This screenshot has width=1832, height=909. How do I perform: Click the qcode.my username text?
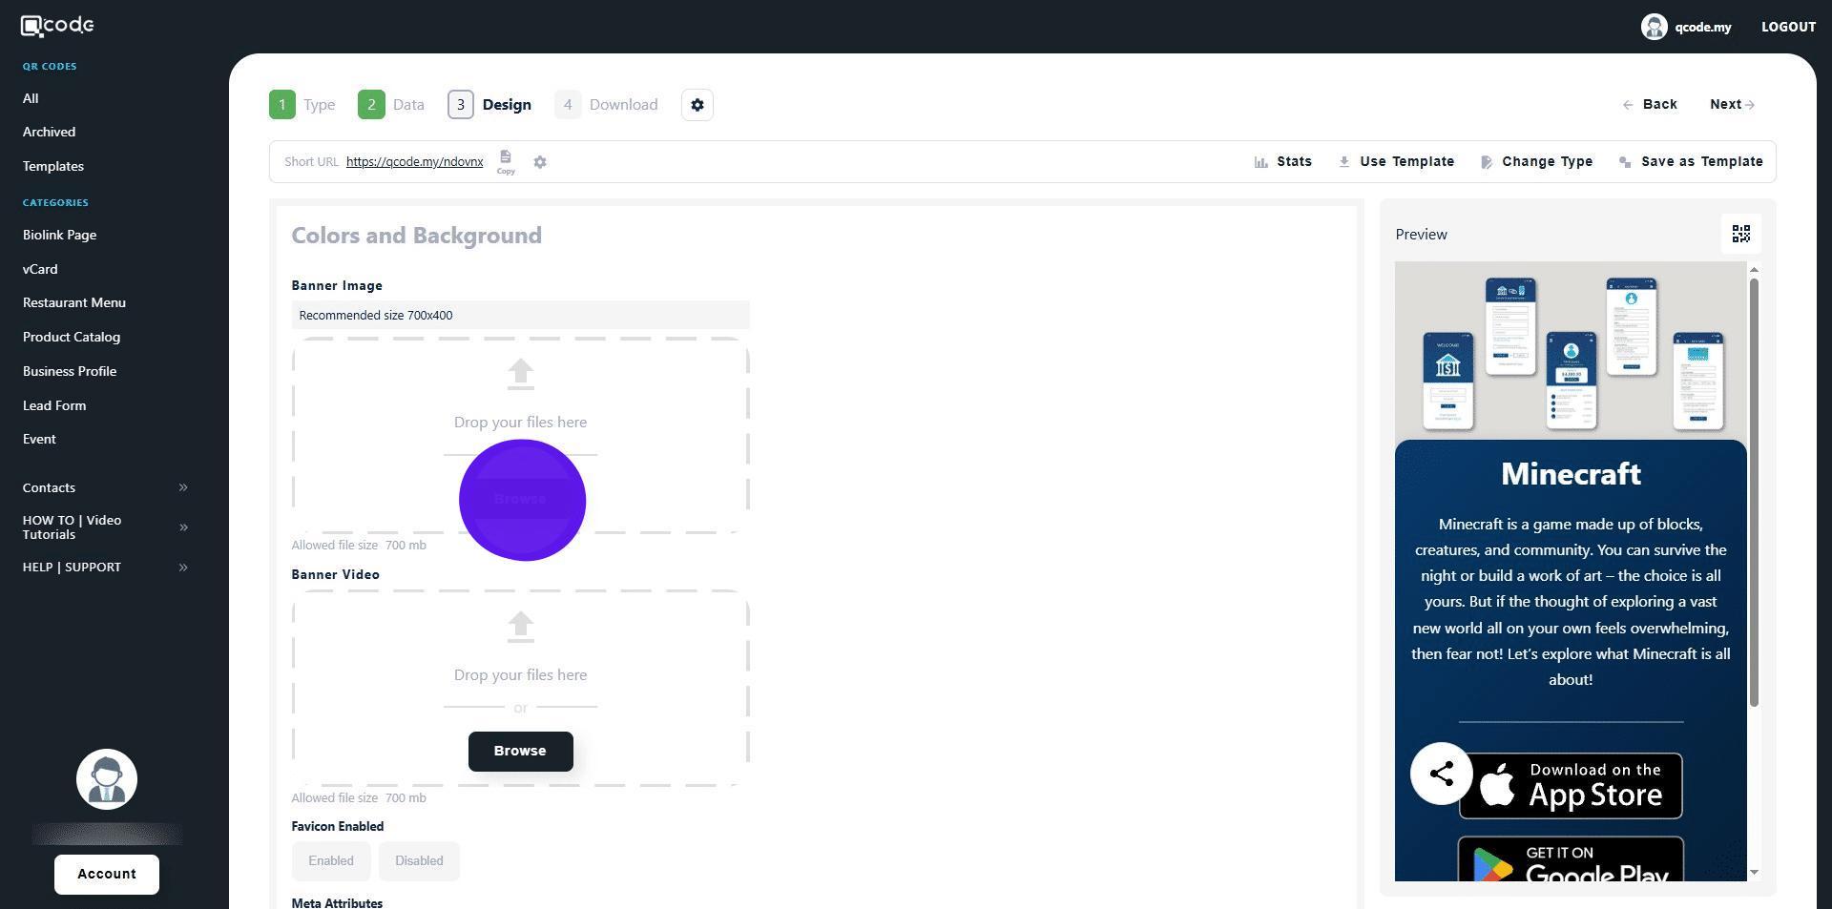click(1703, 27)
